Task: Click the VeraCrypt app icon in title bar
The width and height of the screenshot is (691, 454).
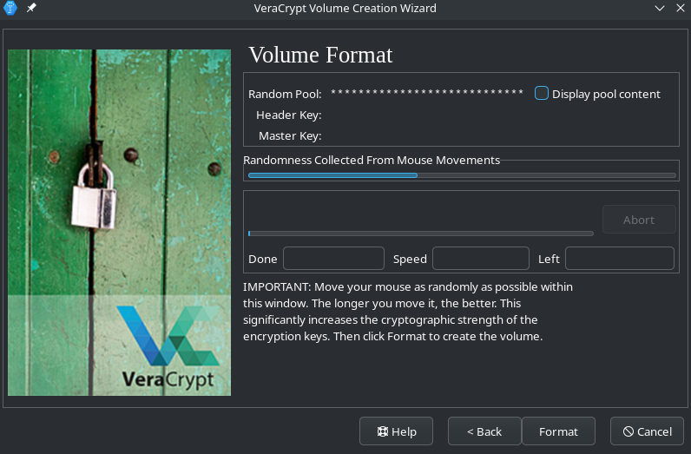Action: (11, 9)
